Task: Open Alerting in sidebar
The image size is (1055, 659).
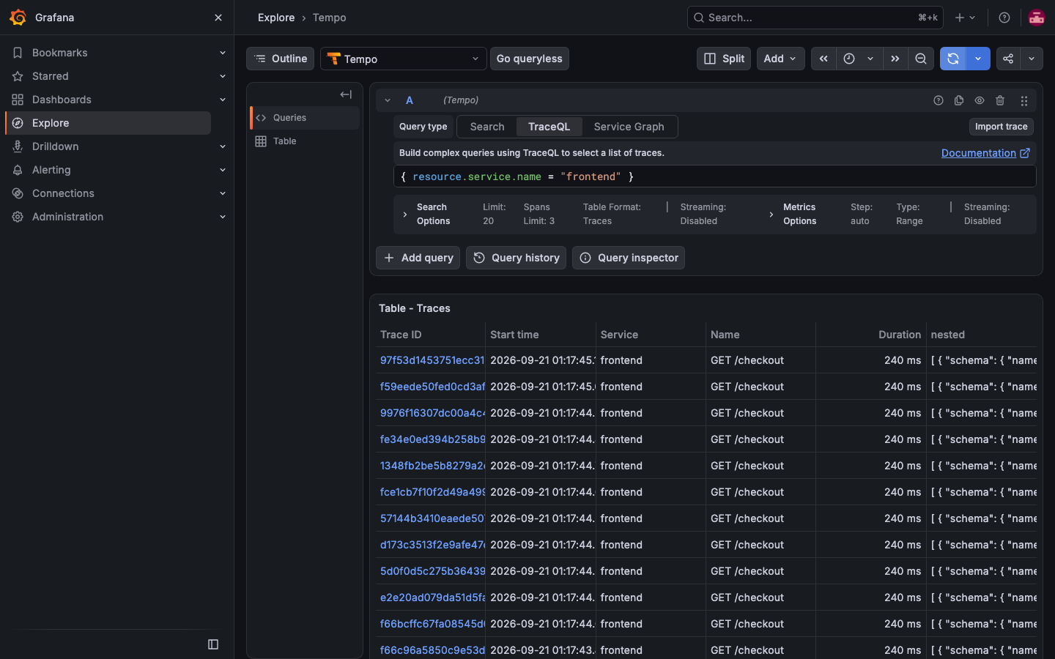Action: [x=51, y=170]
